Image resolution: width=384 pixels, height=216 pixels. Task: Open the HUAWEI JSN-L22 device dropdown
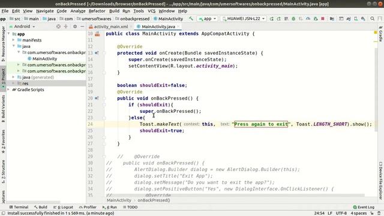[x=244, y=19]
